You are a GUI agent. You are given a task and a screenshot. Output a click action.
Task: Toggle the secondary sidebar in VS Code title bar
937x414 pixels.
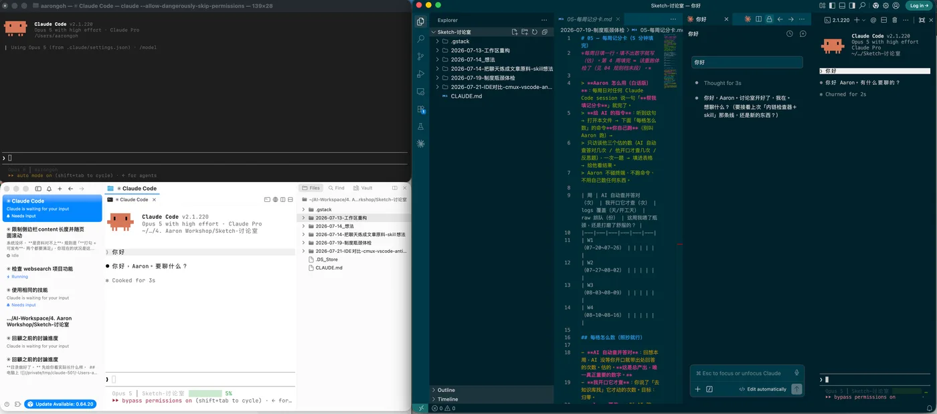point(852,5)
